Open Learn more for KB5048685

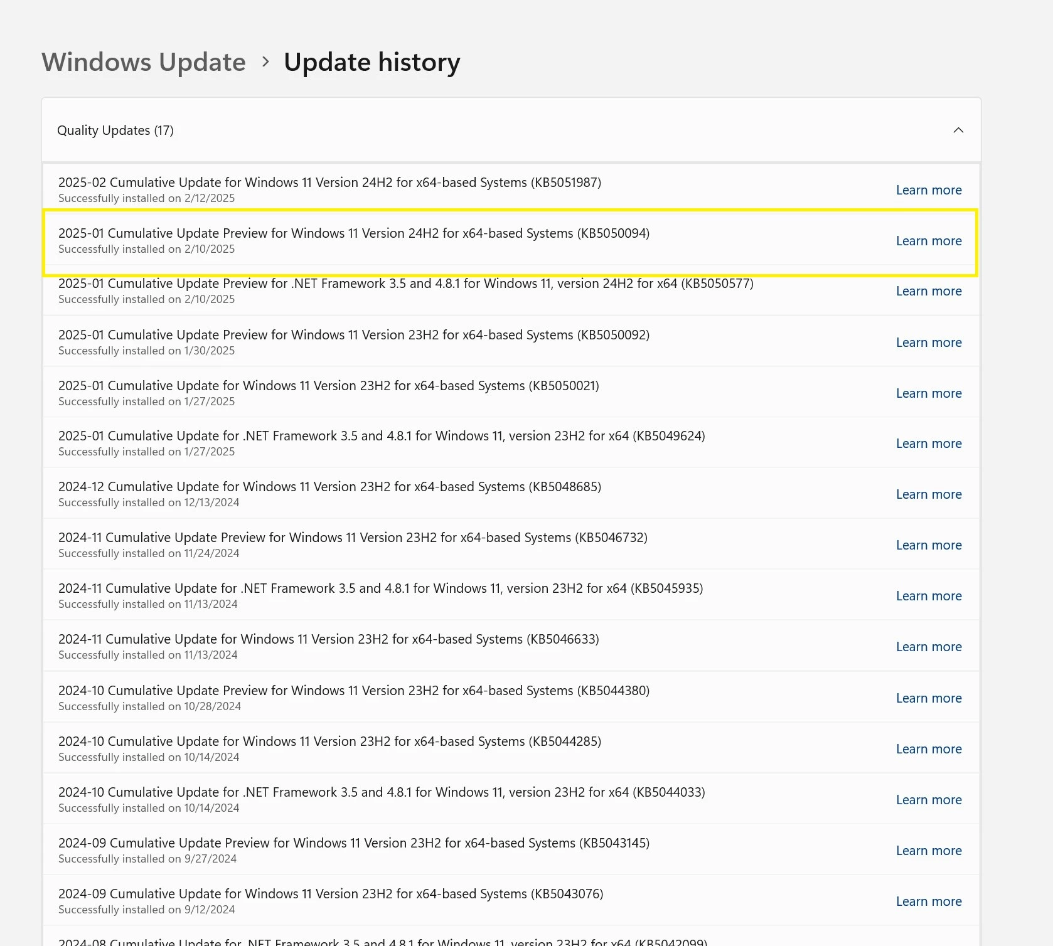click(929, 494)
